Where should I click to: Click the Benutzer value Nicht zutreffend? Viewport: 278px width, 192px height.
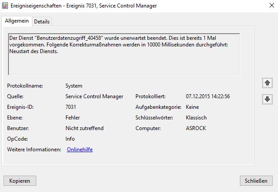pos(84,128)
